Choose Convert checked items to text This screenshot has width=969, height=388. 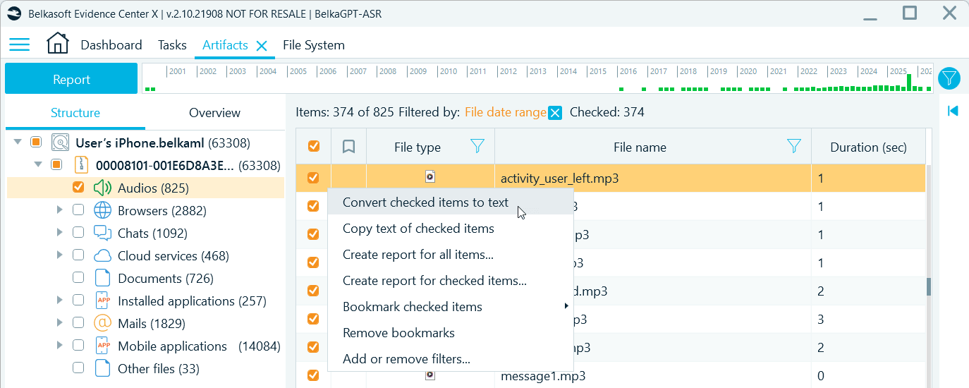(x=425, y=202)
